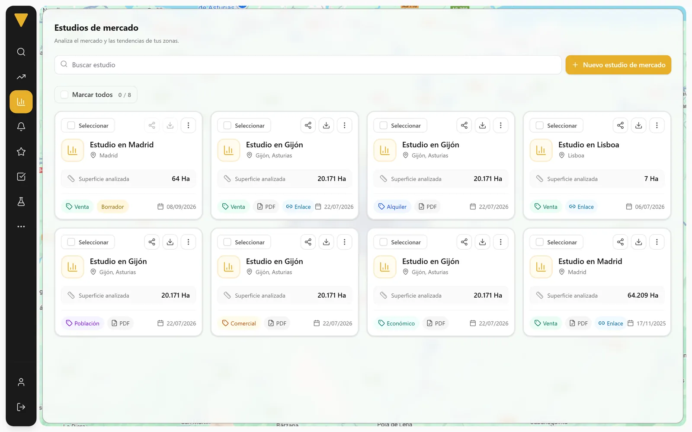The width and height of the screenshot is (692, 432).
Task: Click the Población tag on Gijón card
Action: (83, 323)
